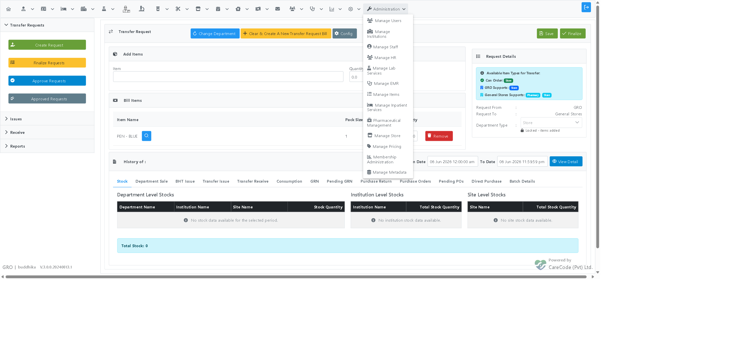Open Manage Inpatient Services entry
This screenshot has height=349, width=750.
(388, 107)
